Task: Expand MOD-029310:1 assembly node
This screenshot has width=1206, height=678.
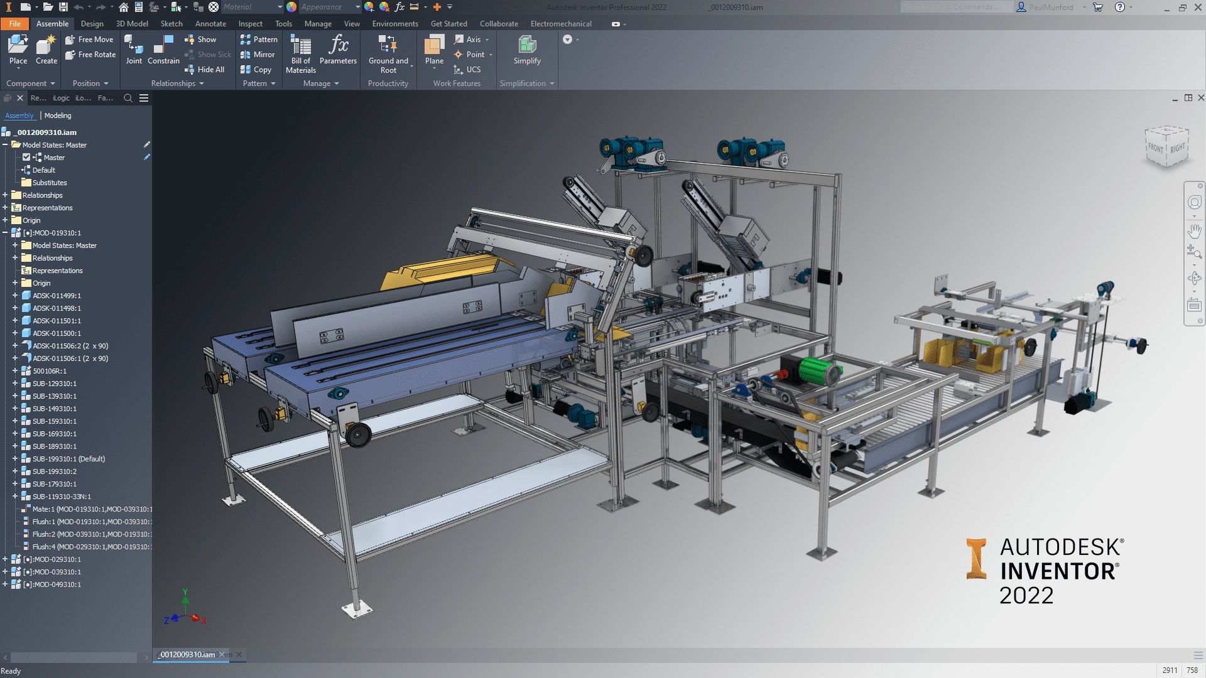Action: (6, 559)
